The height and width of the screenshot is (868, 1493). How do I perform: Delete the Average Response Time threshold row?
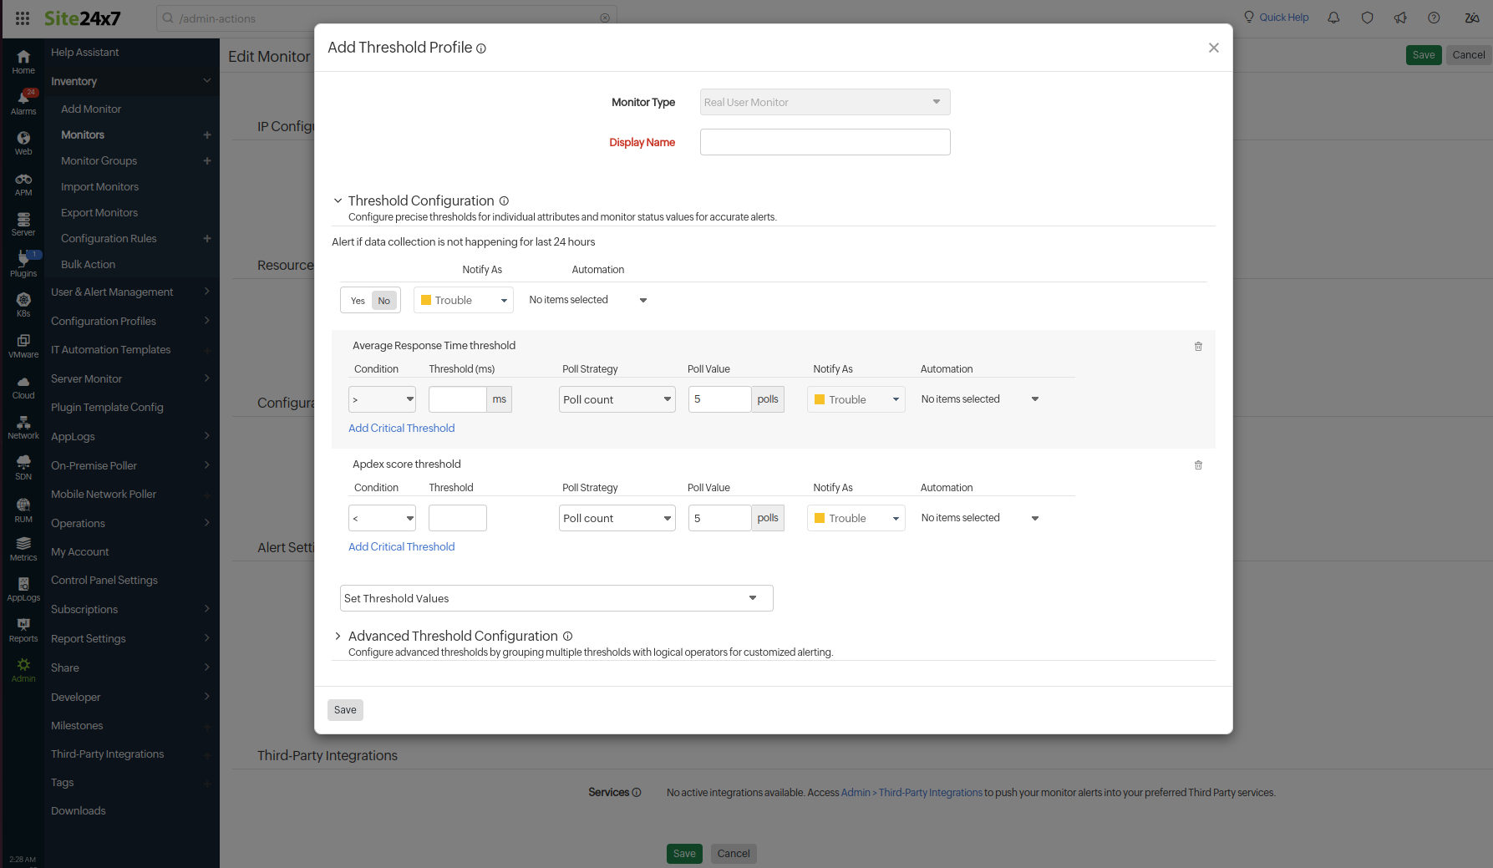(1198, 346)
